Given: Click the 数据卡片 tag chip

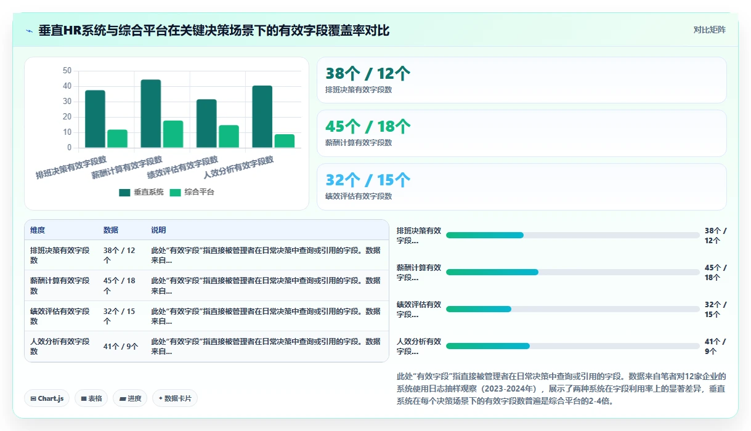Looking at the screenshot, I should pos(175,398).
